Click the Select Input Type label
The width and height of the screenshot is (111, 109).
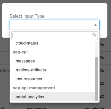coord(27,16)
